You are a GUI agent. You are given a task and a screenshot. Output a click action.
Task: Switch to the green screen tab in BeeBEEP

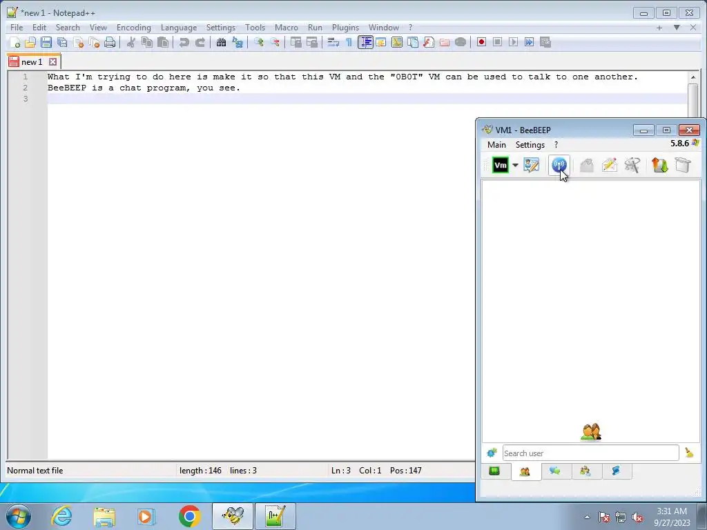tap(494, 471)
